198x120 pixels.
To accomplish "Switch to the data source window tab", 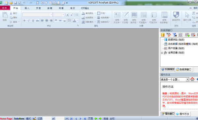I will [x=184, y=69].
